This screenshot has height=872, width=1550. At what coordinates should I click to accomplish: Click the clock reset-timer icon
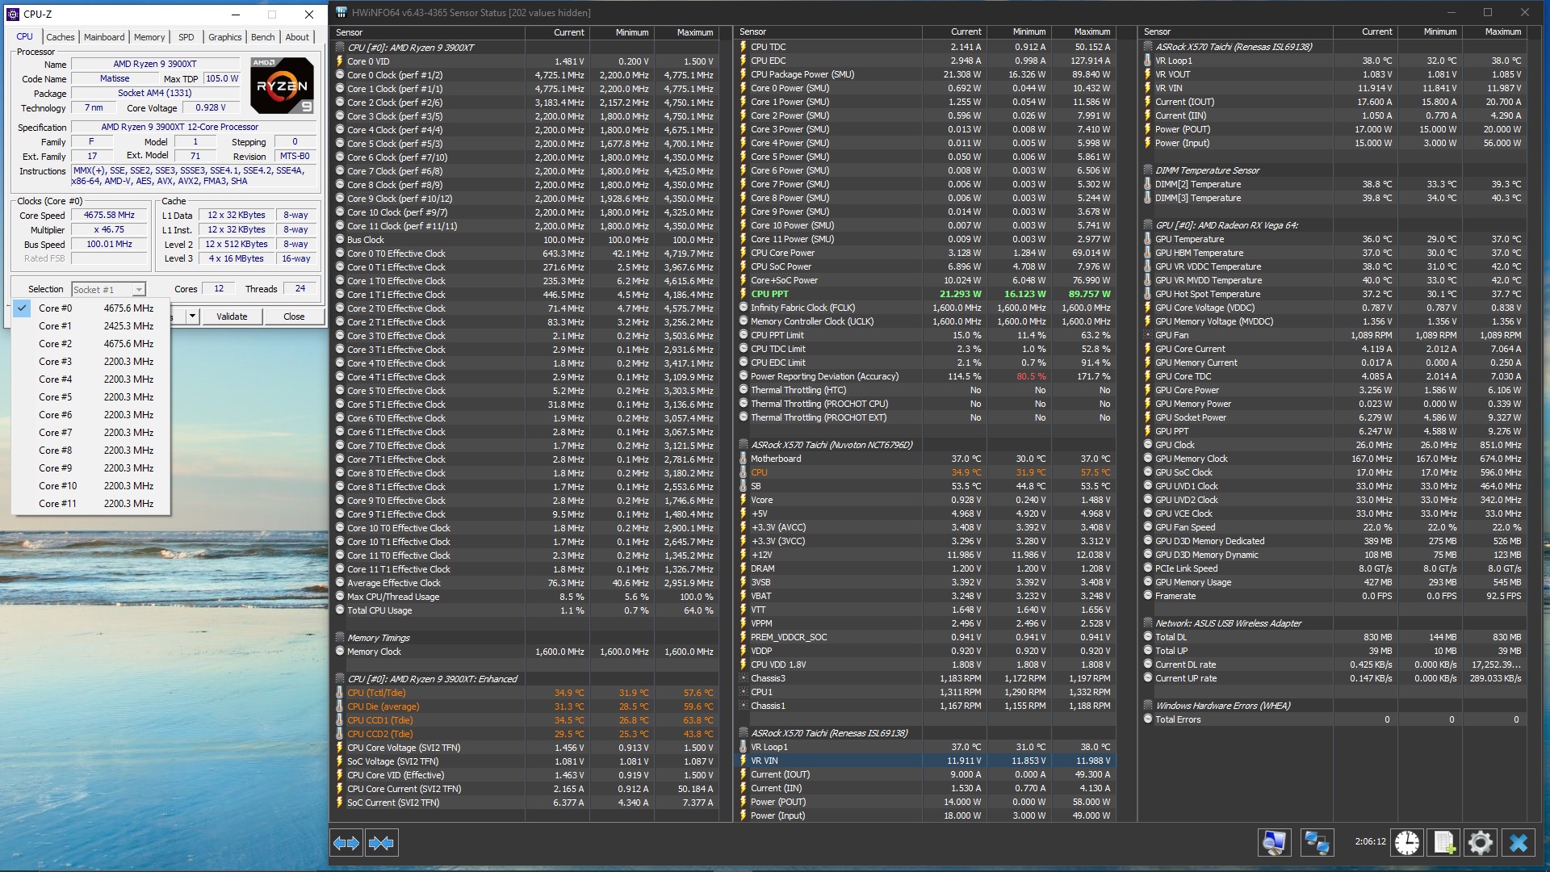pos(1407,843)
